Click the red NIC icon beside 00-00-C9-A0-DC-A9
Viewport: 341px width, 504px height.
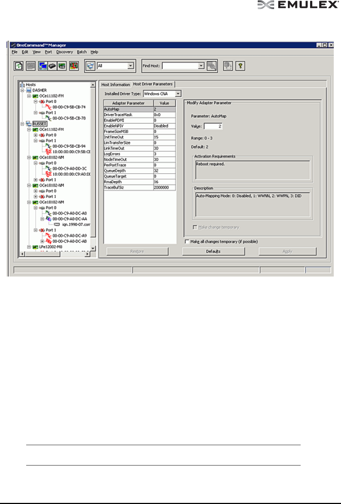[x=49, y=235]
